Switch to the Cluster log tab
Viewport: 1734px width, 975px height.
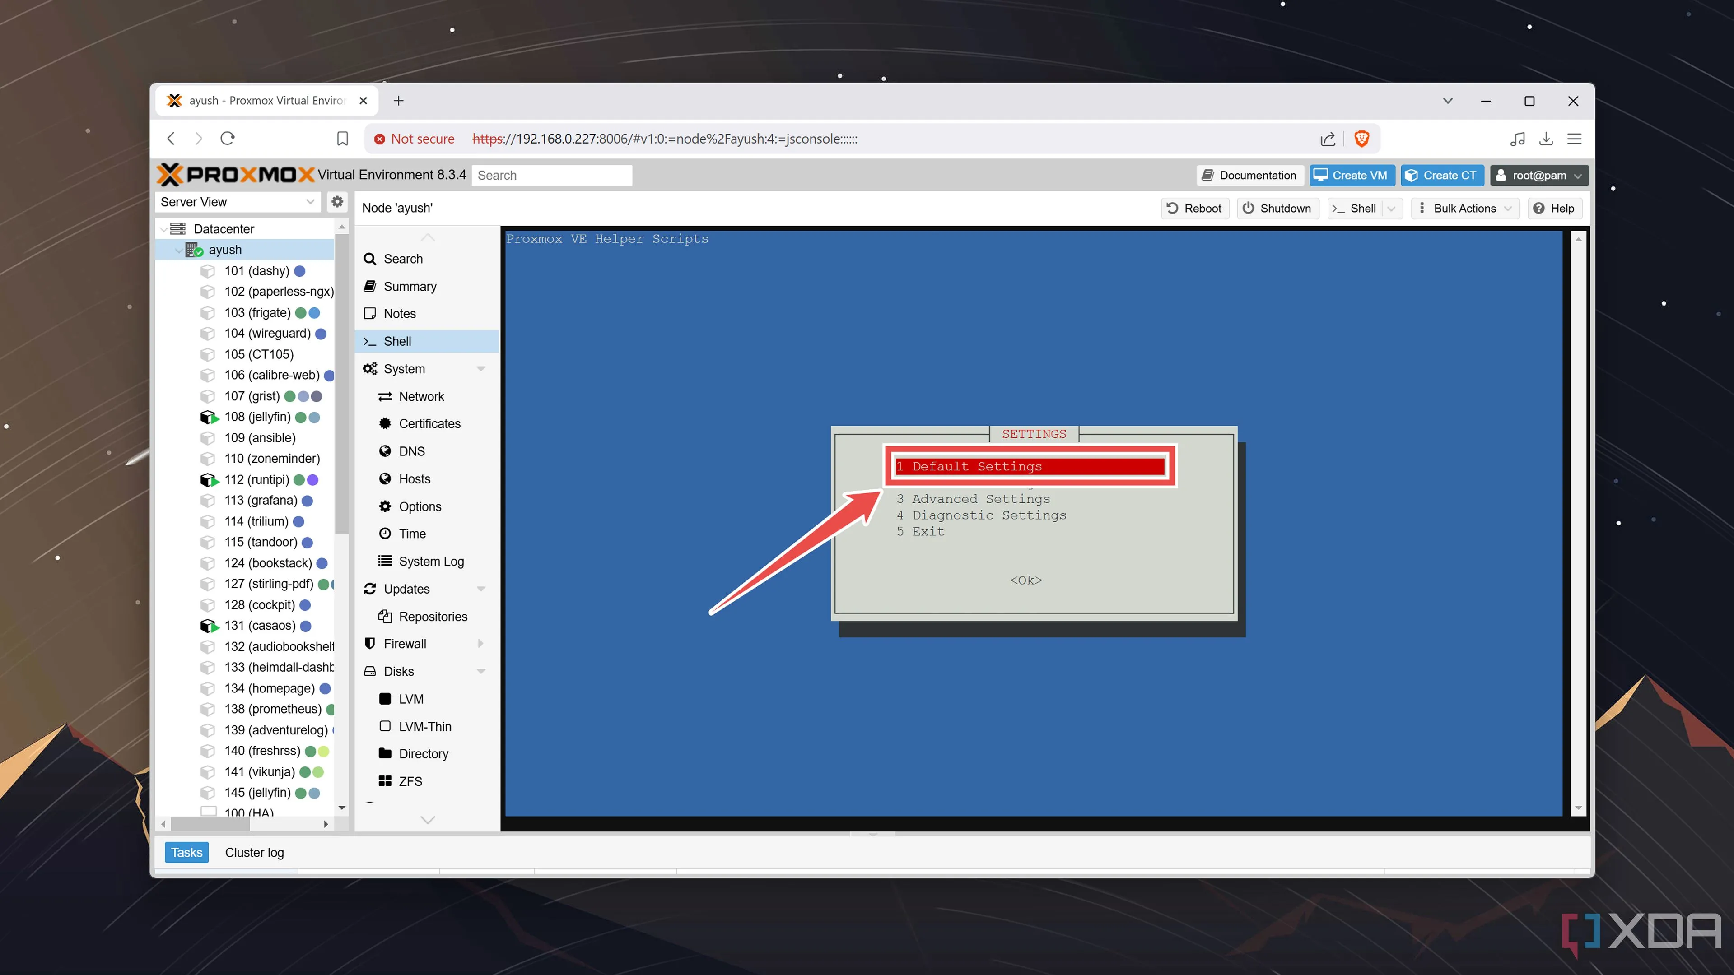(x=254, y=853)
